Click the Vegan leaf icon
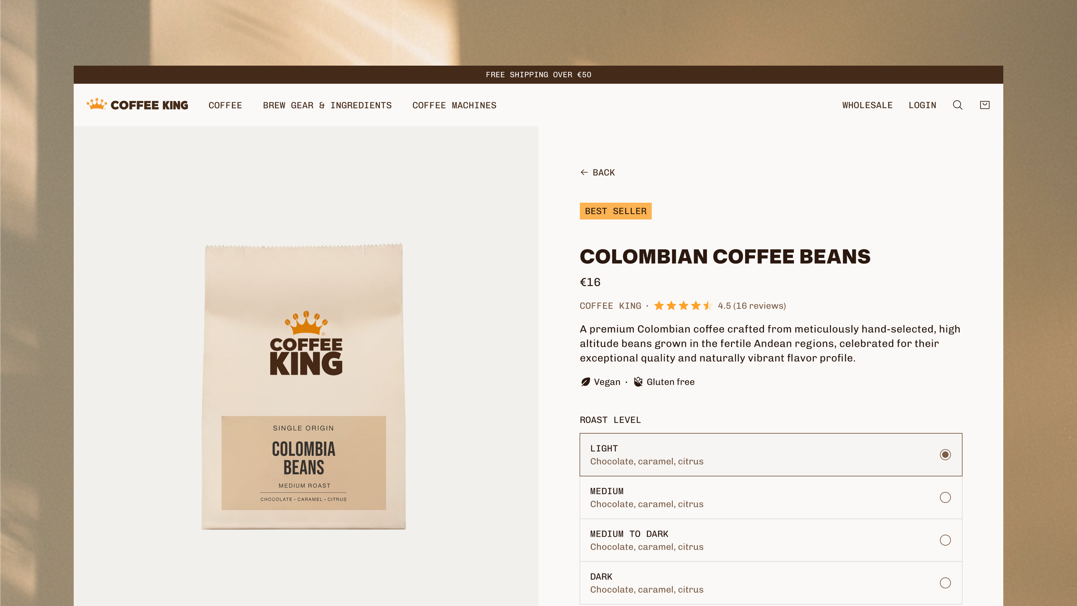The height and width of the screenshot is (606, 1077). click(x=585, y=382)
